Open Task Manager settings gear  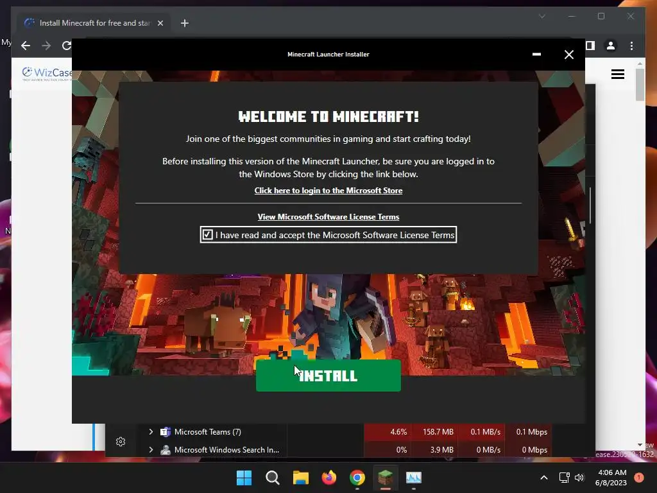coord(121,442)
